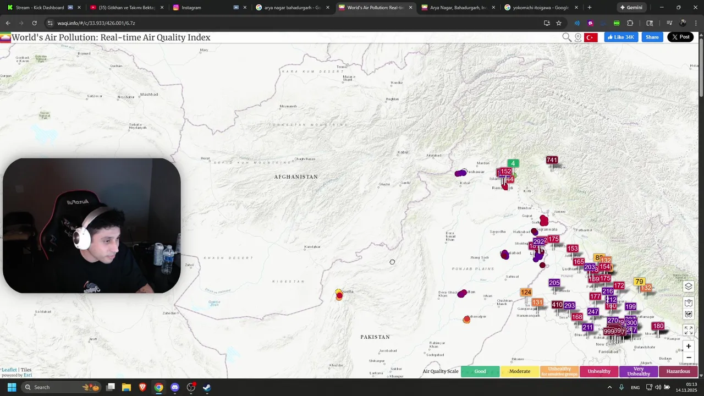Open the Windows Start menu

12,387
